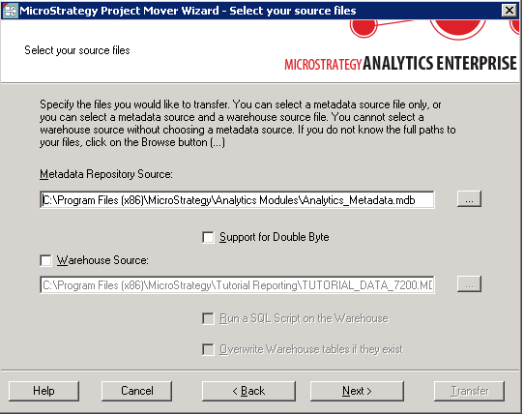The height and width of the screenshot is (415, 524).
Task: Click the MicroStrategy Analytics Enterprise logo
Action: (400, 64)
